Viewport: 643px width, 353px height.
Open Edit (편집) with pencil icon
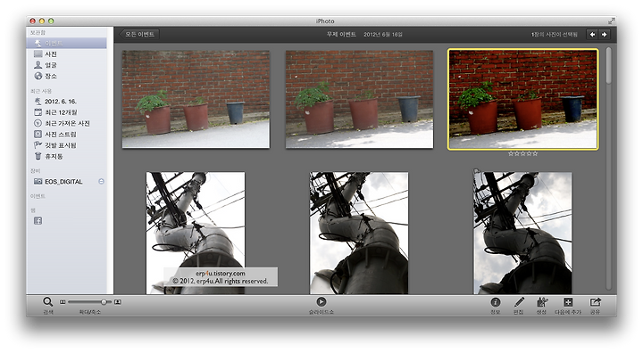[519, 302]
